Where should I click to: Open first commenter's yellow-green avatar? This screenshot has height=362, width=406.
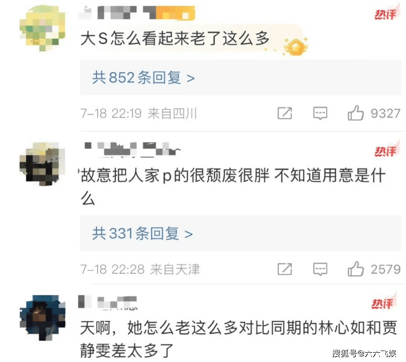pos(42,28)
